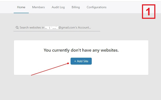Image resolution: width=161 pixels, height=100 pixels.
Task: Click the "You currently don't have any websites" message
Action: point(81,50)
